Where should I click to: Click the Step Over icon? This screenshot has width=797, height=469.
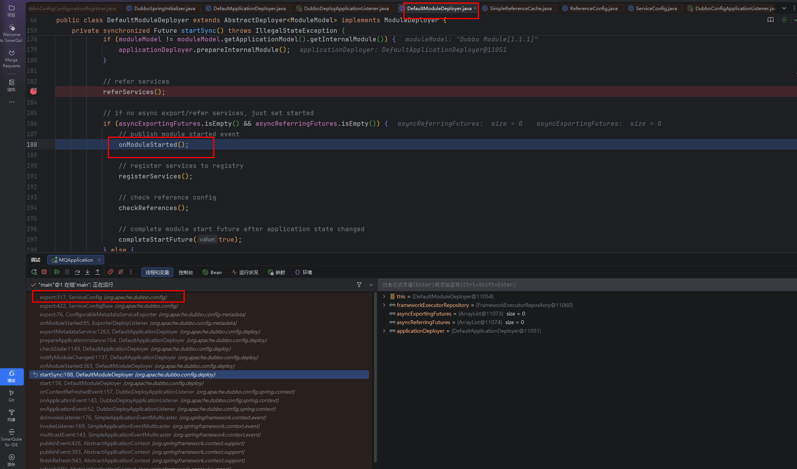coord(77,272)
